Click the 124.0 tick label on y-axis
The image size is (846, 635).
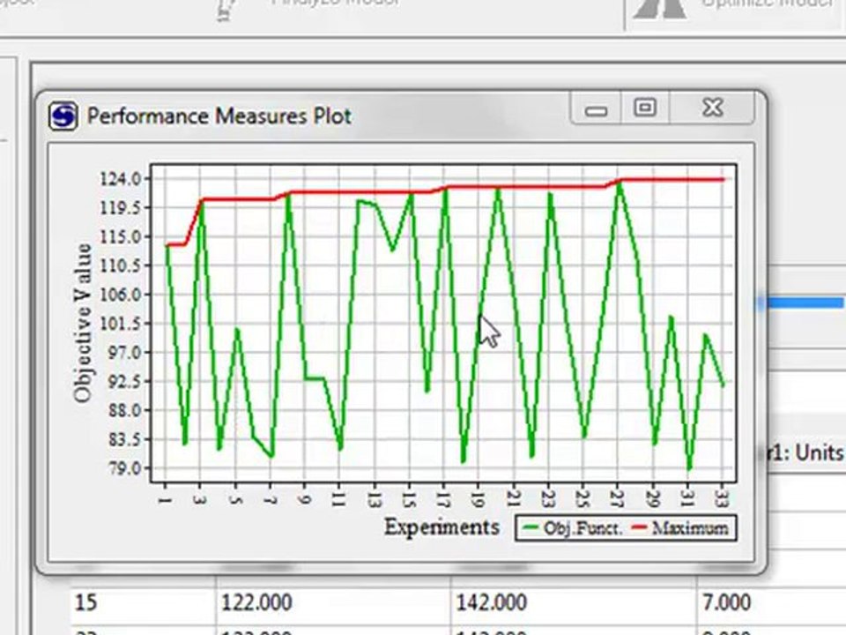120,178
